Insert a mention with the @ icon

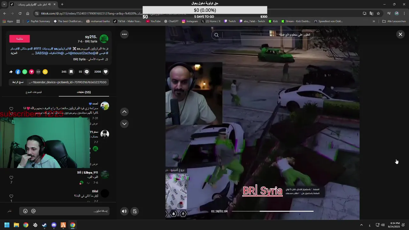coord(33,211)
